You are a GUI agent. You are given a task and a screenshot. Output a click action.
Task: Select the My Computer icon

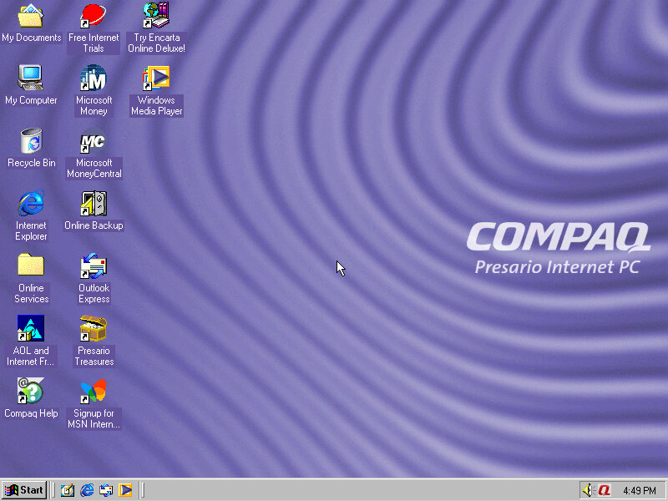tap(31, 78)
